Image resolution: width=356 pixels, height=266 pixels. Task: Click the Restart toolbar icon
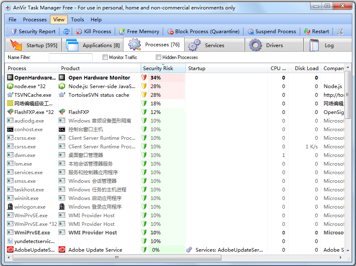click(307, 31)
